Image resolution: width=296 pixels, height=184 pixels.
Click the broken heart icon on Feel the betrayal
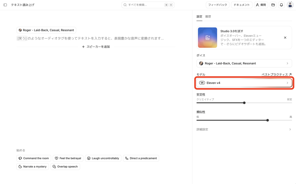point(56,158)
